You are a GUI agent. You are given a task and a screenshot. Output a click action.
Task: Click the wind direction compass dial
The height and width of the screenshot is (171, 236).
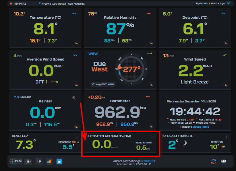point(131,69)
